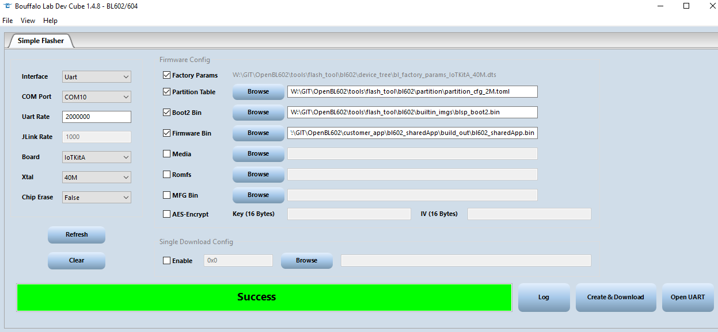The width and height of the screenshot is (718, 332).
Task: Click the Clear button
Action: coord(77,261)
